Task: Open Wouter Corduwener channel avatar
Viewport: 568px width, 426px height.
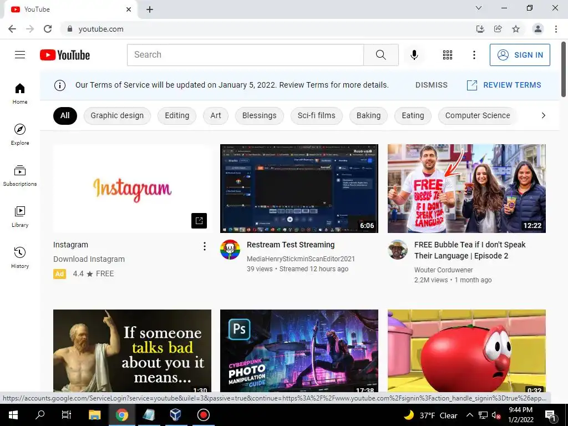Action: 397,249
